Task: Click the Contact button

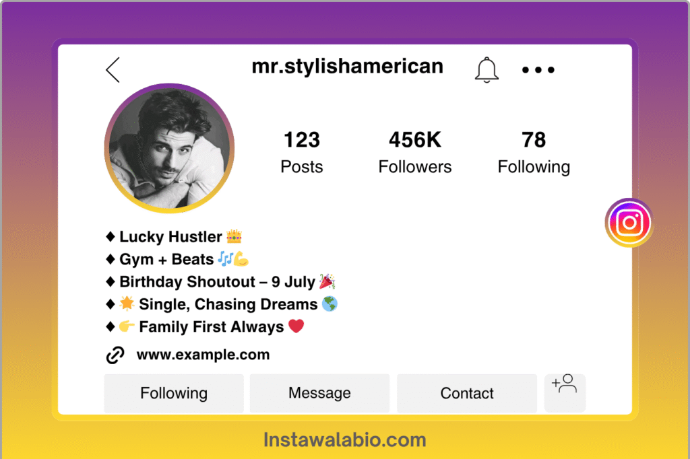Action: pos(467,393)
